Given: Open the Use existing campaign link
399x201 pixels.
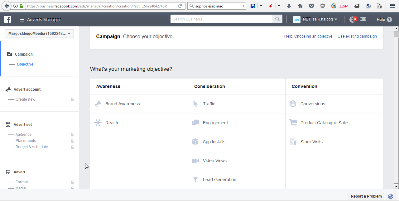Looking at the screenshot, I should (x=357, y=36).
